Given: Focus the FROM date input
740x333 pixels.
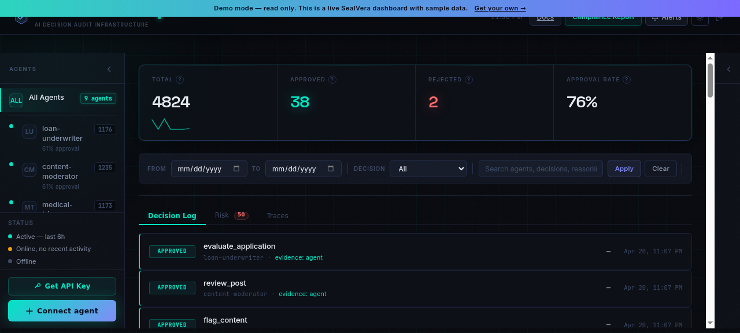Looking at the screenshot, I should (x=209, y=169).
